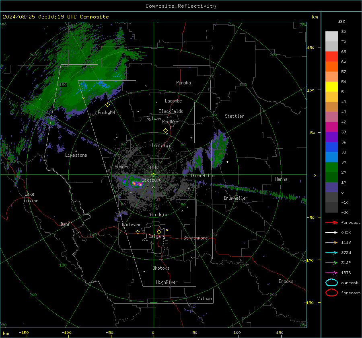Click the RedDeer city label
Image resolution: width=362 pixels, height=338 pixels.
click(171, 122)
